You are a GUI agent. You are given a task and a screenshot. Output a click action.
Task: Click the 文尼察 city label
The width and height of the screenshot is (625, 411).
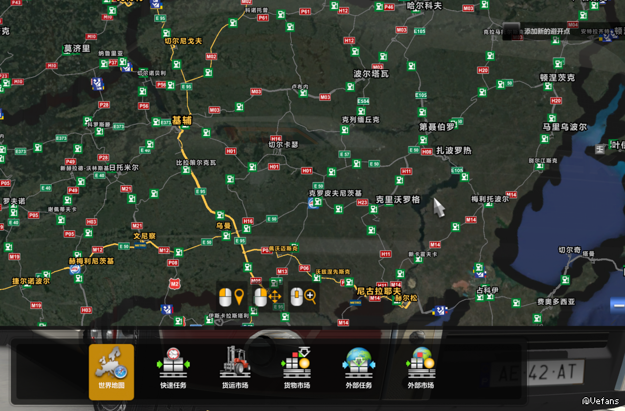tap(145, 236)
